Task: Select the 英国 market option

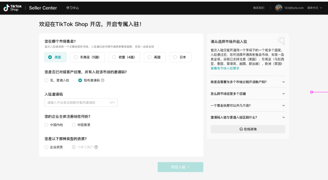Action: (x=155, y=57)
